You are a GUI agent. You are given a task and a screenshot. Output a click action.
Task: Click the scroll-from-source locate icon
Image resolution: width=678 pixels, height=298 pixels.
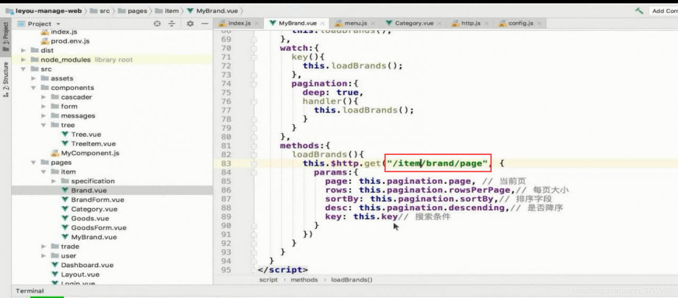pos(157,24)
